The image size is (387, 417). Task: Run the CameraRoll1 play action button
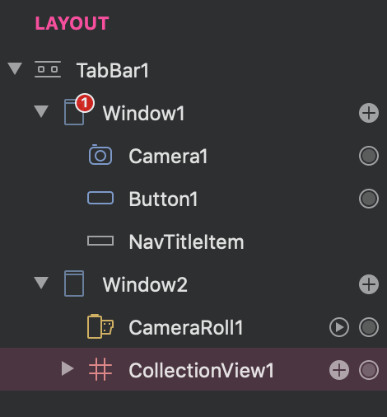(339, 327)
